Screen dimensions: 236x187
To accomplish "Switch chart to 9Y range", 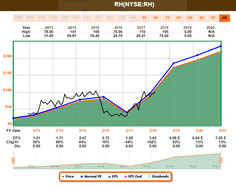I will point(145,18).
